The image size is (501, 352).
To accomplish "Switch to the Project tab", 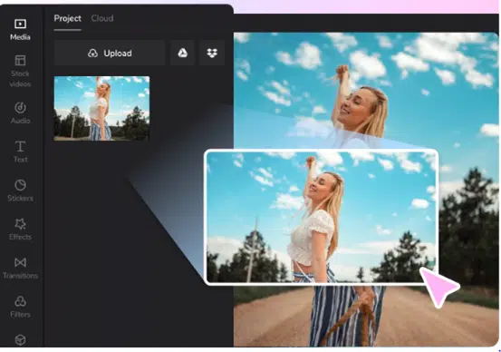I will 67,18.
